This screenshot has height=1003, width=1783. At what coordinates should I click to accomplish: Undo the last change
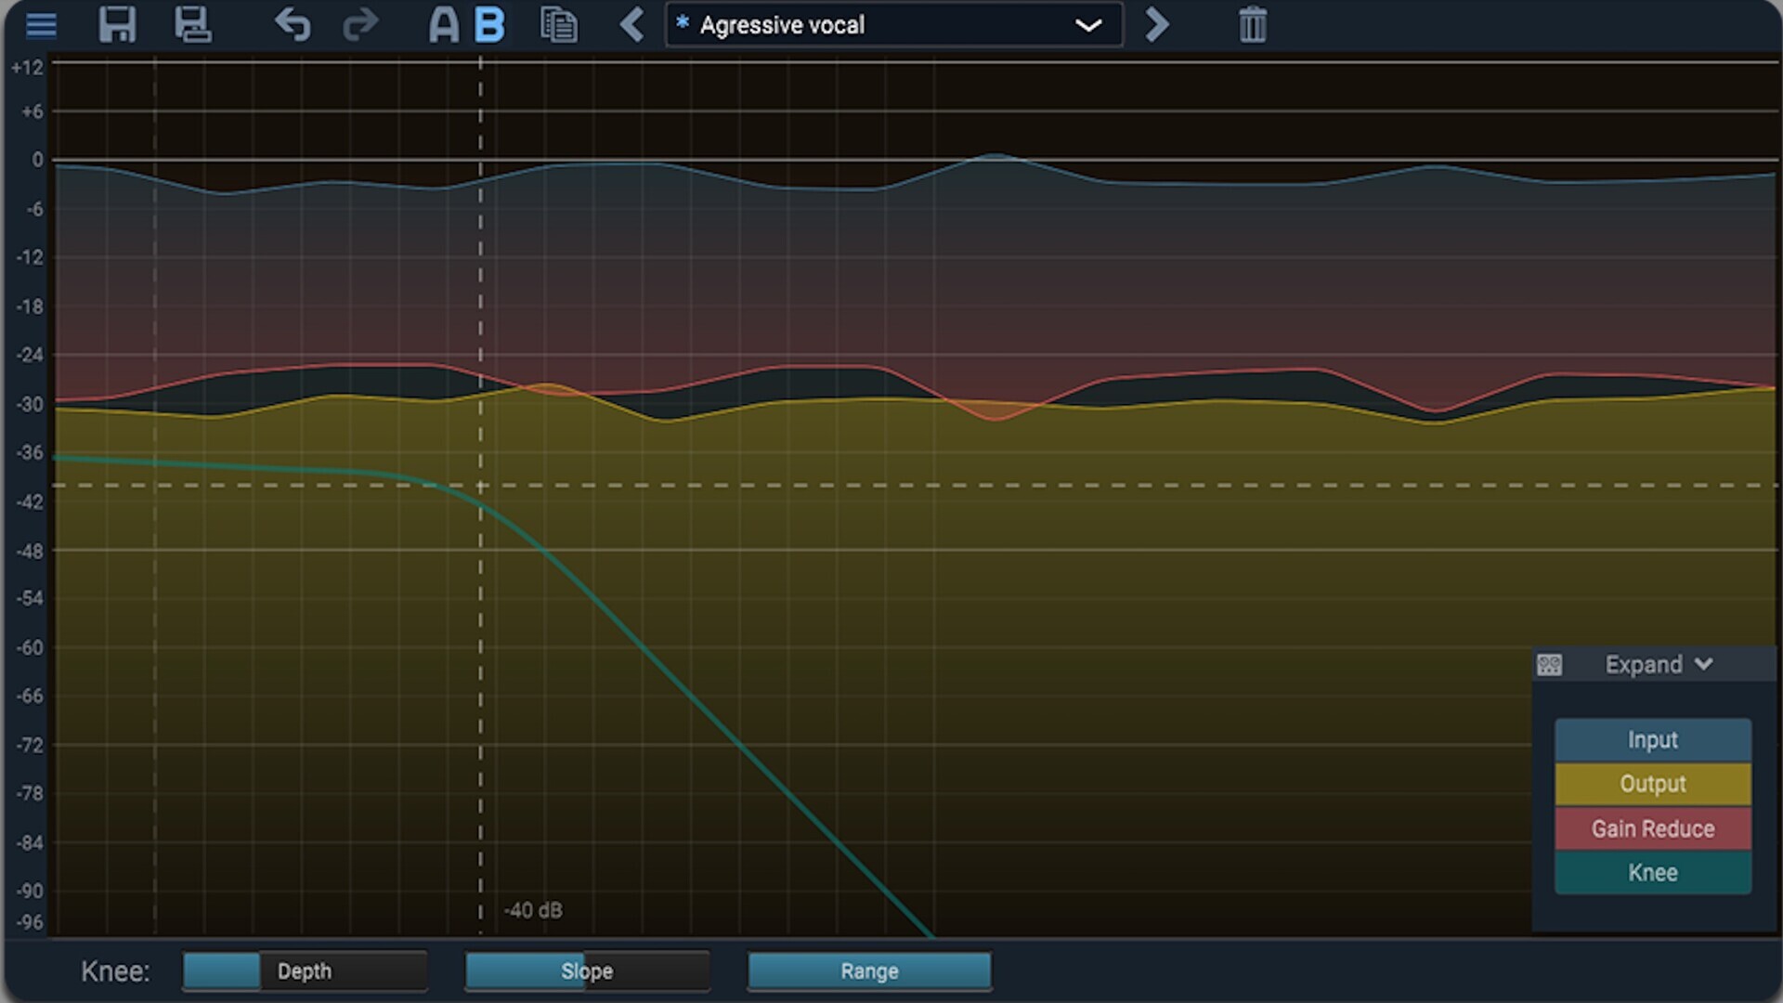293,25
